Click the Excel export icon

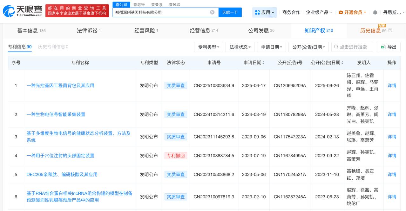pos(383,47)
